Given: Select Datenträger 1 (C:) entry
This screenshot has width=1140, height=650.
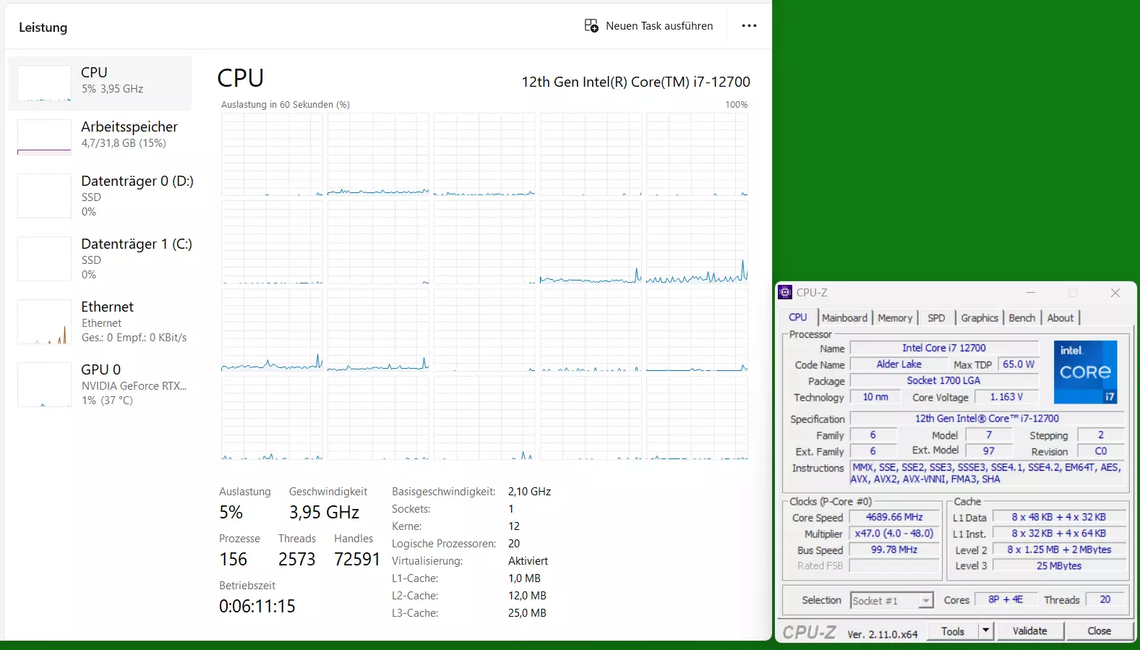Looking at the screenshot, I should pos(100,258).
